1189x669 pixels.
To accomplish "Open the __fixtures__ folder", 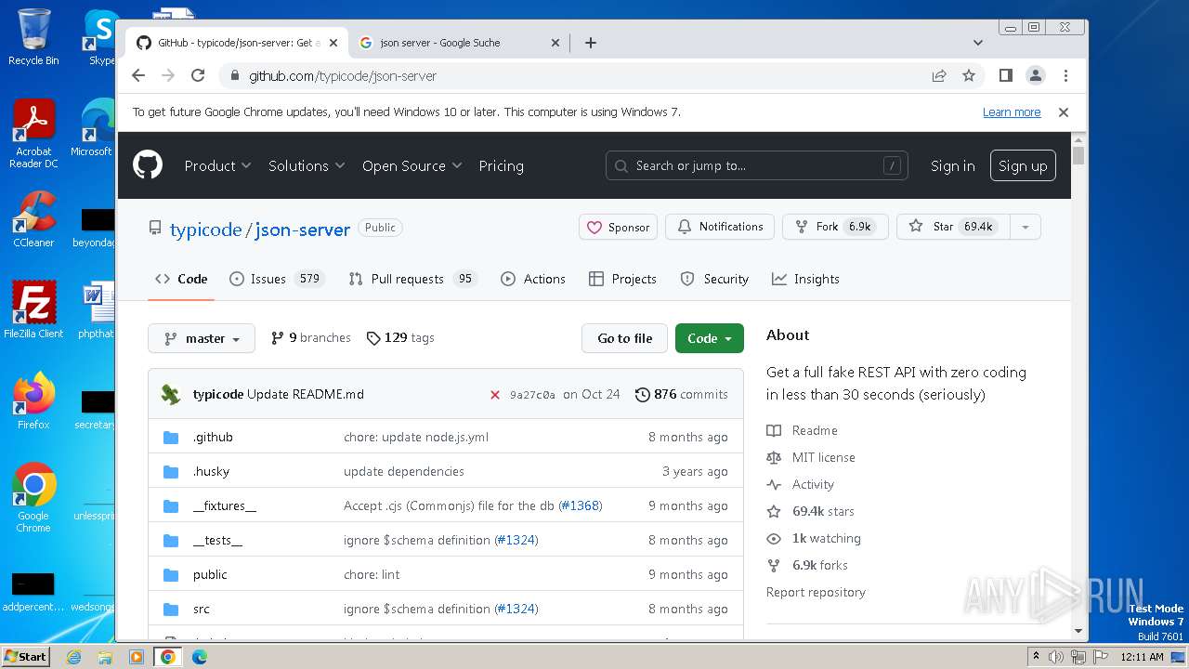I will point(224,505).
